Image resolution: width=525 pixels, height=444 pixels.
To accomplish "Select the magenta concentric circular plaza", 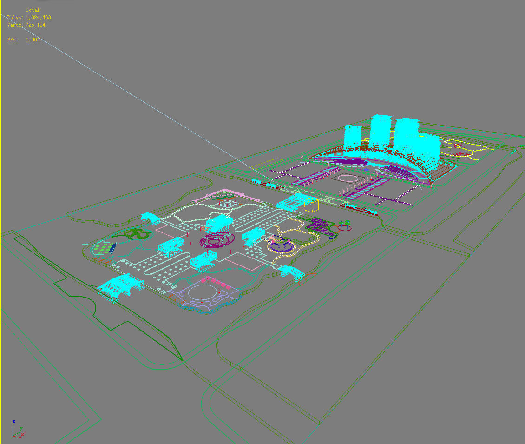I will pyautogui.click(x=217, y=240).
